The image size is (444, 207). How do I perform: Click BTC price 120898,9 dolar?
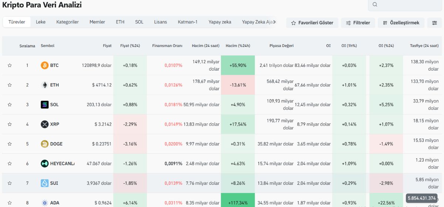tap(97, 65)
